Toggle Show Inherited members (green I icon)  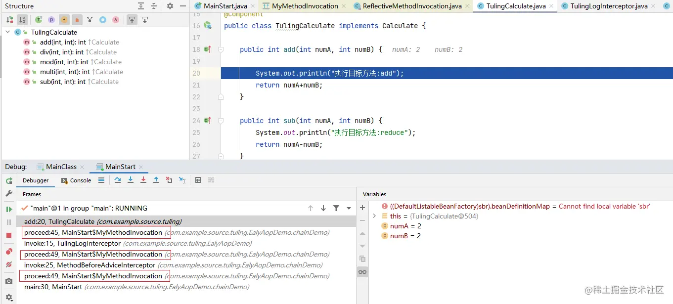[39, 20]
